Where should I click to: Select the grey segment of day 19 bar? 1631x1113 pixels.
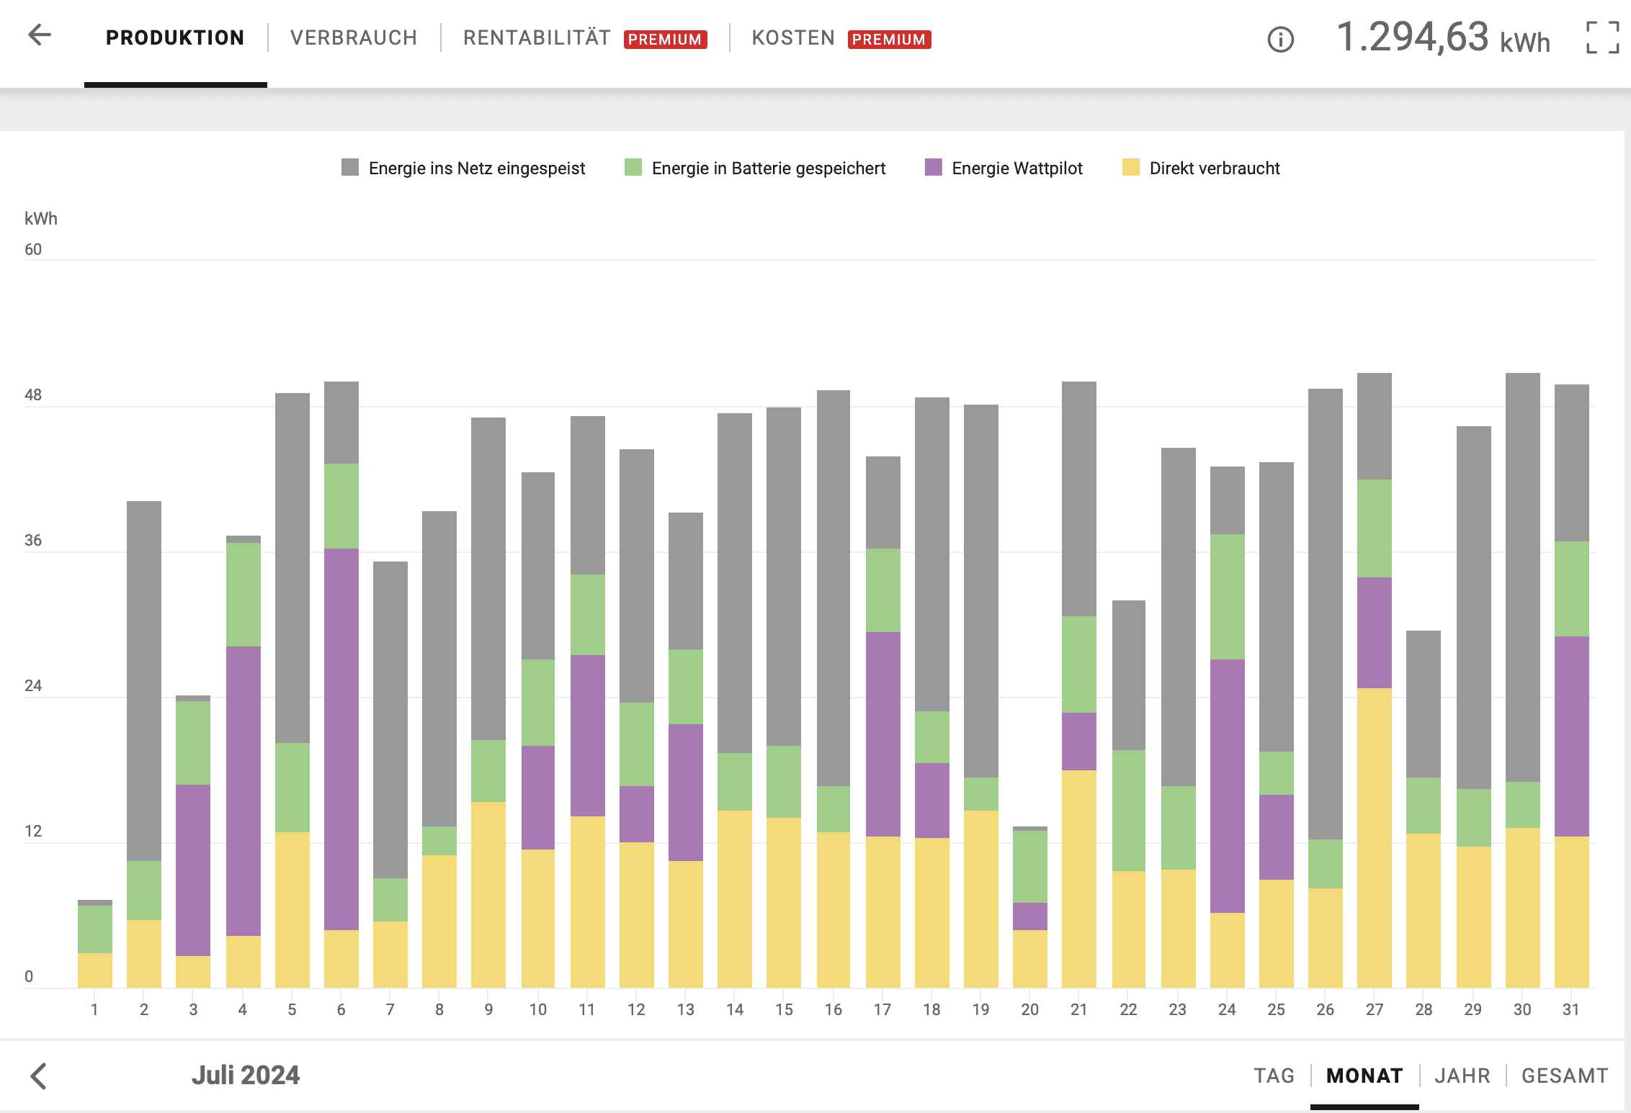coord(981,591)
